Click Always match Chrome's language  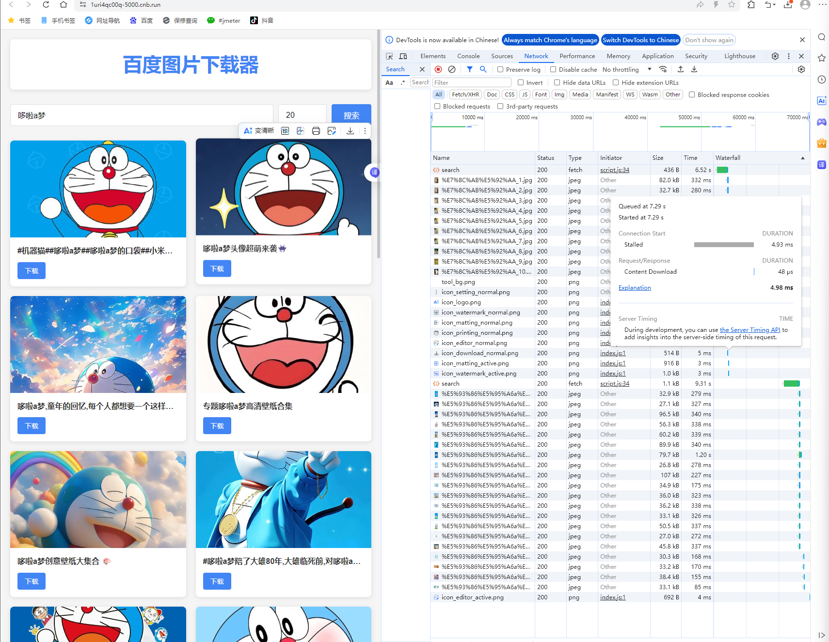[550, 40]
